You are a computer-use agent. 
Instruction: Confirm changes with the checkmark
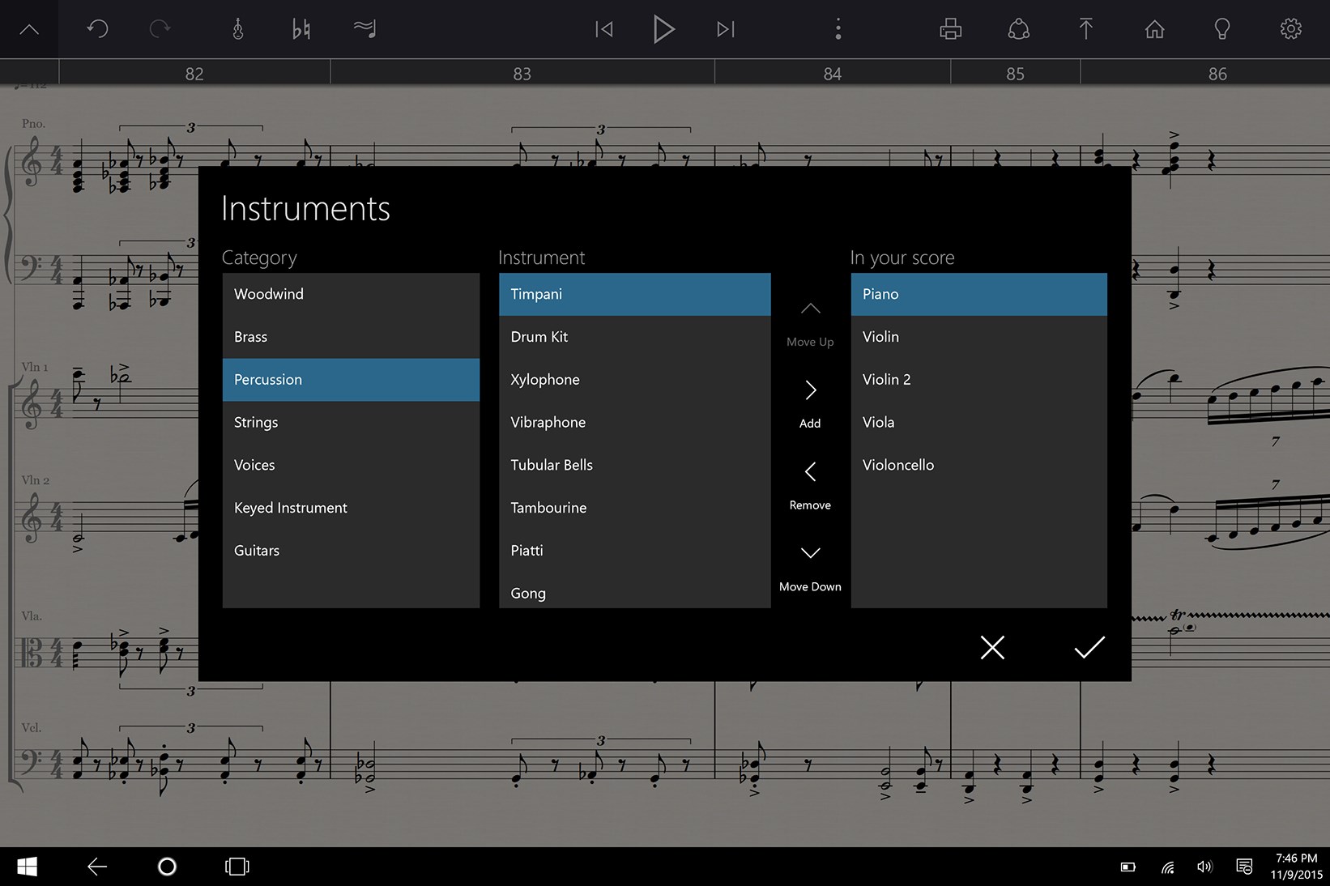click(x=1090, y=648)
